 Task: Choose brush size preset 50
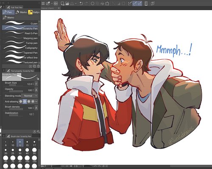34,151
